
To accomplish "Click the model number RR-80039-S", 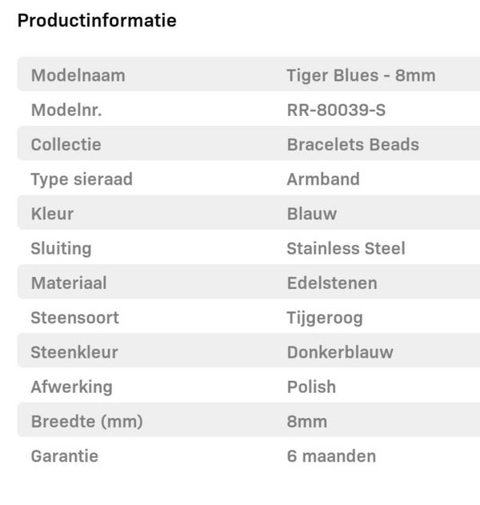I will [x=336, y=110].
